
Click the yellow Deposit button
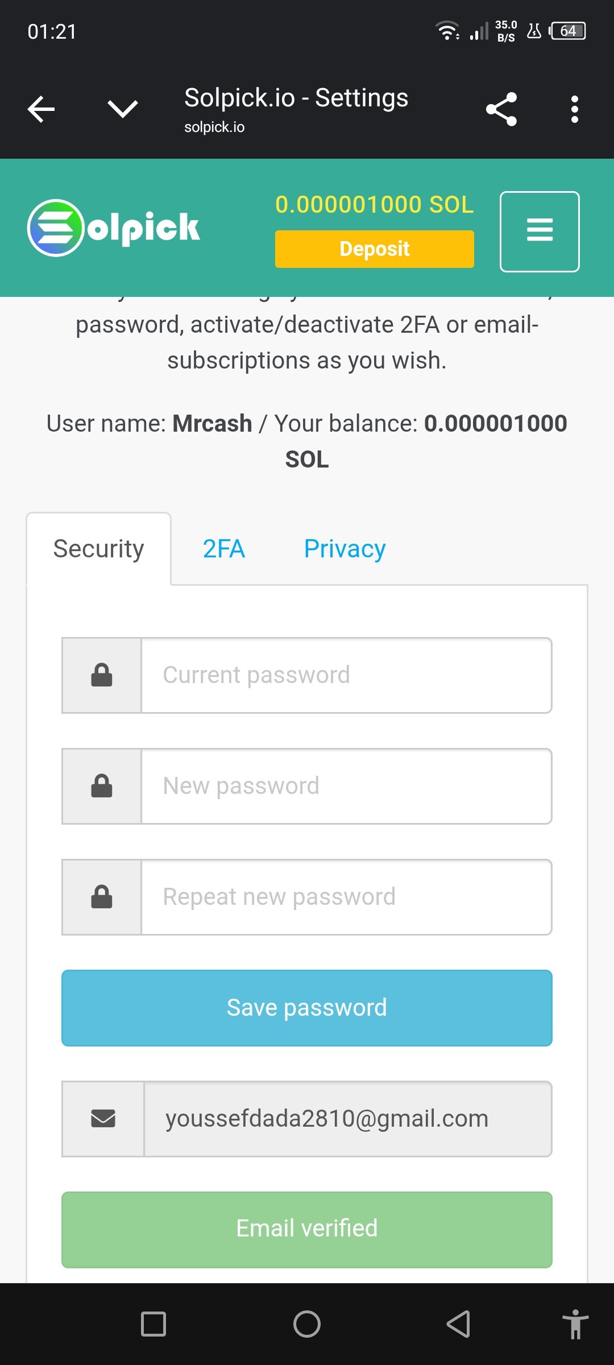point(375,249)
